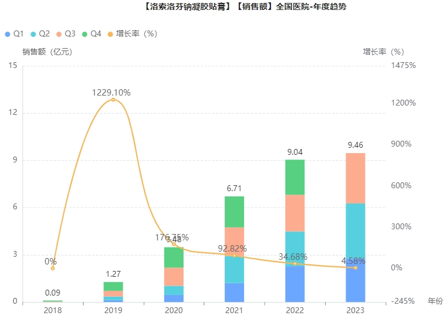Click the -245% right axis tick label
The image size is (447, 319).
click(403, 301)
